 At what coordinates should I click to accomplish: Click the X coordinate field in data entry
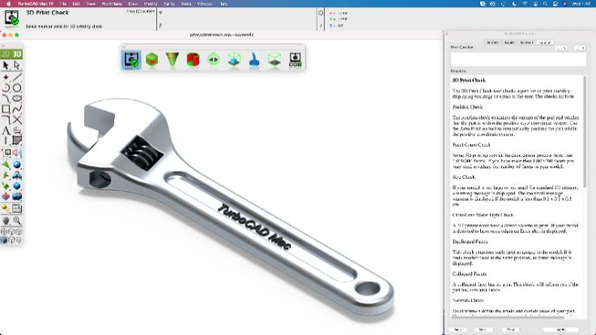(x=343, y=13)
